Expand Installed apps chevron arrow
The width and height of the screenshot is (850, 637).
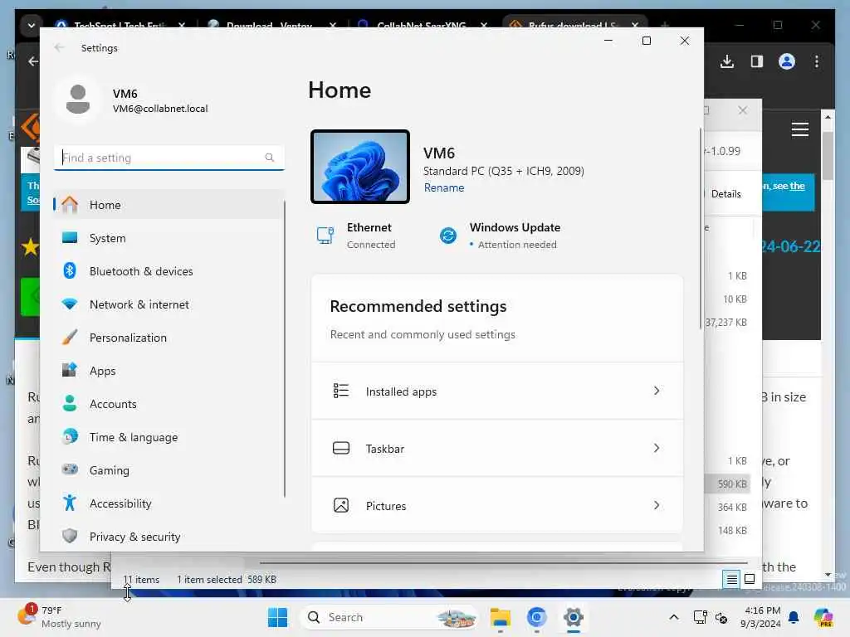[657, 391]
